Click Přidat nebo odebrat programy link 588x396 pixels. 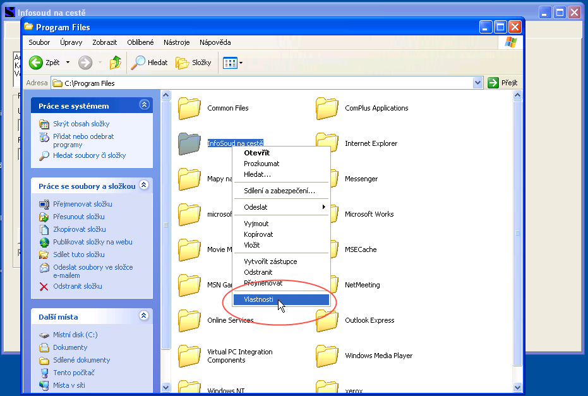click(83, 141)
